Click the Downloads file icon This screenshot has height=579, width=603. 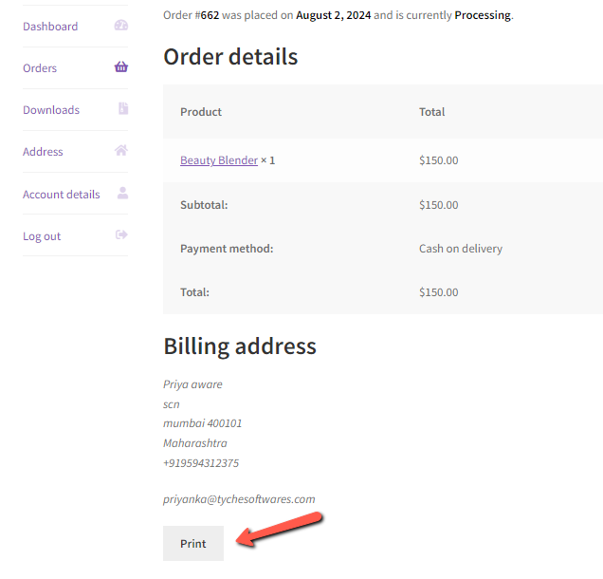tap(122, 109)
